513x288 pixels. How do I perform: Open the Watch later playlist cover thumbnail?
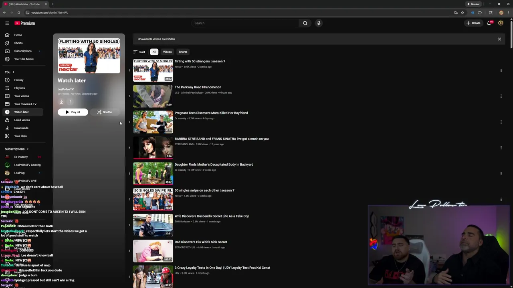click(89, 56)
